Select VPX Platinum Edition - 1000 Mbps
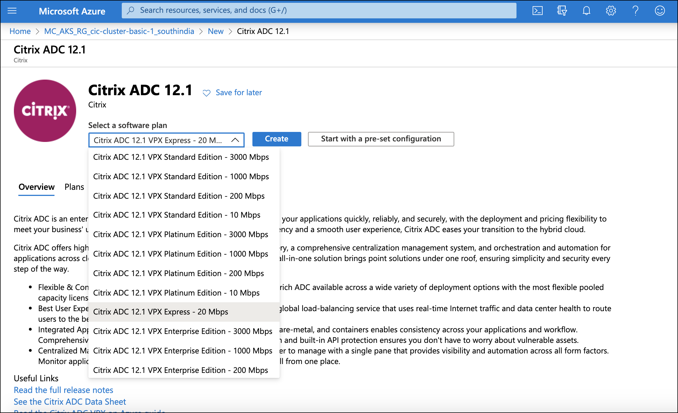The width and height of the screenshot is (678, 413). tap(184, 254)
